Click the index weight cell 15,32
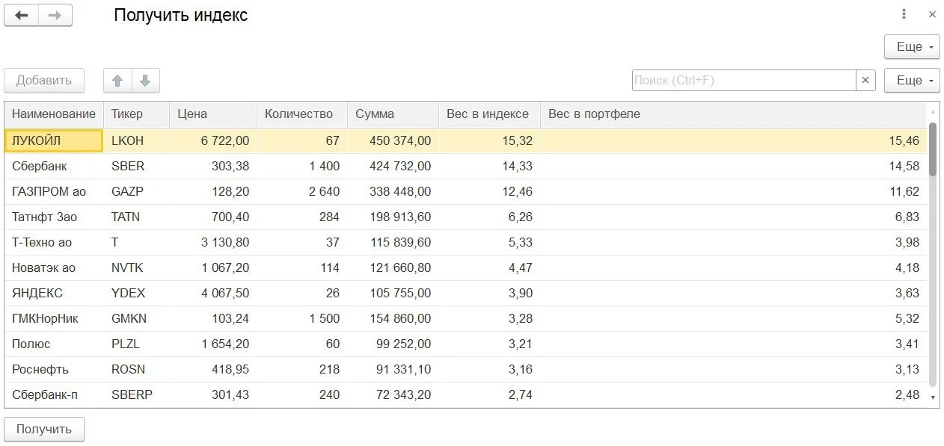944x446 pixels. pos(489,140)
